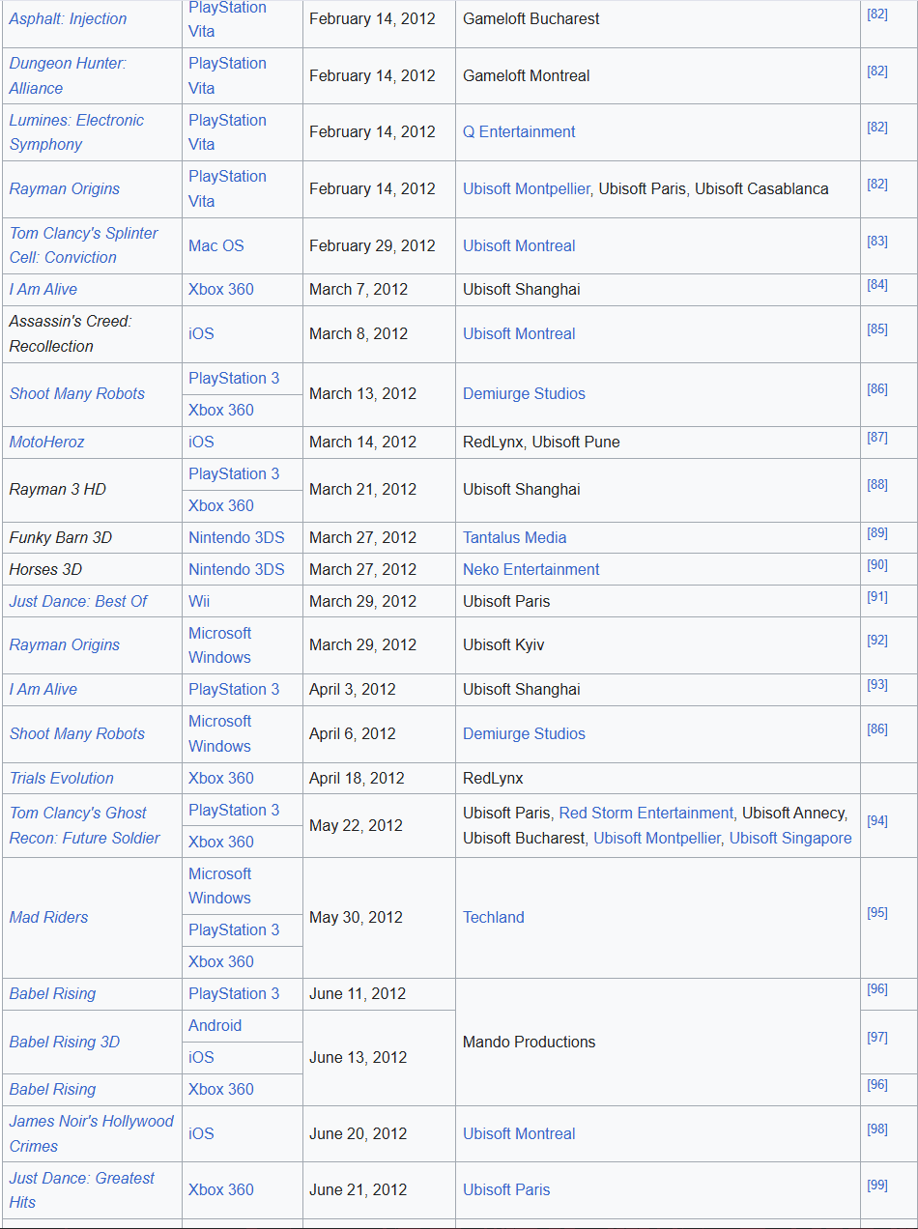
Task: Open citation [95] reference
Action: point(877,912)
